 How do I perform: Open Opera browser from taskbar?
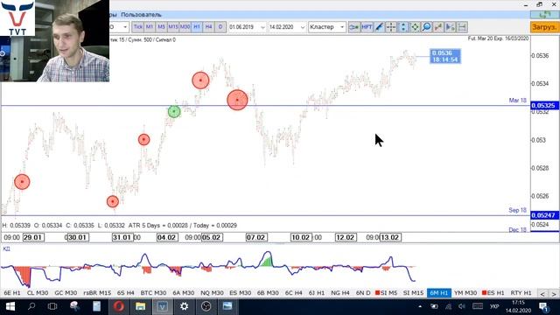tap(119, 306)
